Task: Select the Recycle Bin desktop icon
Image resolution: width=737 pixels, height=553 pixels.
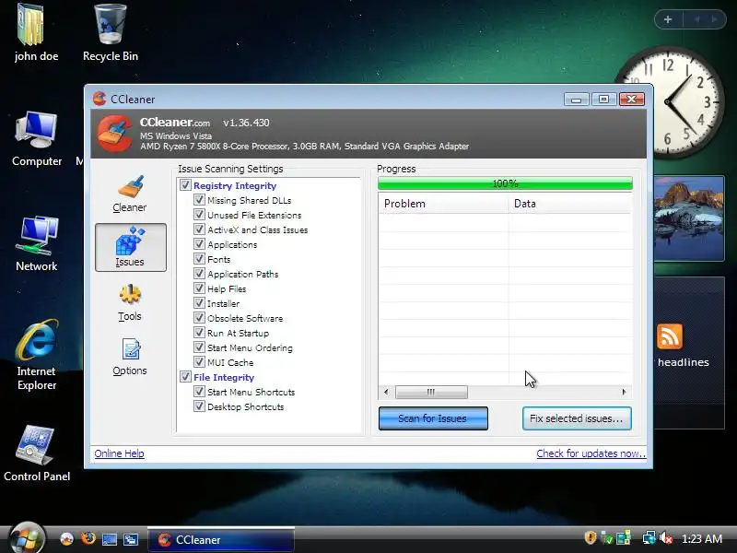Action: [x=111, y=33]
